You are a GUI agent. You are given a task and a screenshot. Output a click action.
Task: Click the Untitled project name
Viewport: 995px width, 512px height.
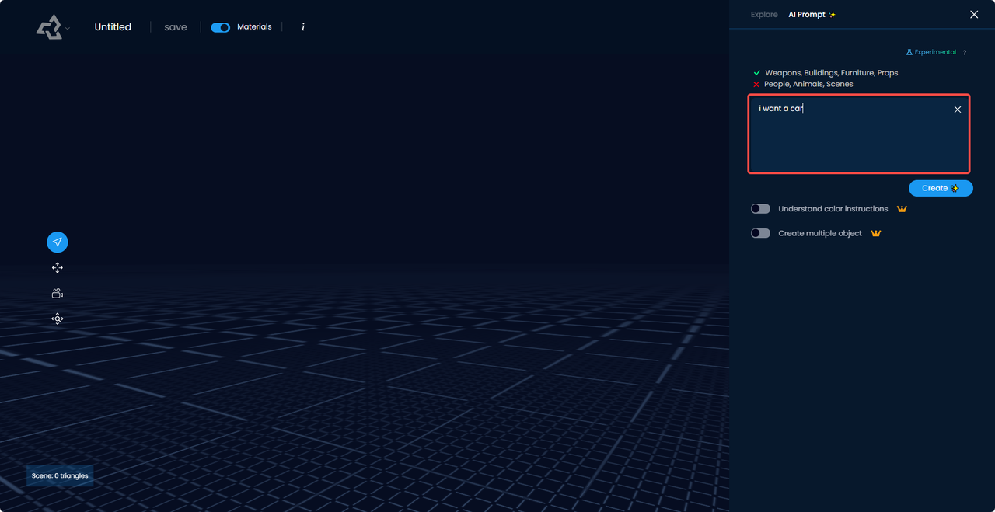click(x=113, y=27)
